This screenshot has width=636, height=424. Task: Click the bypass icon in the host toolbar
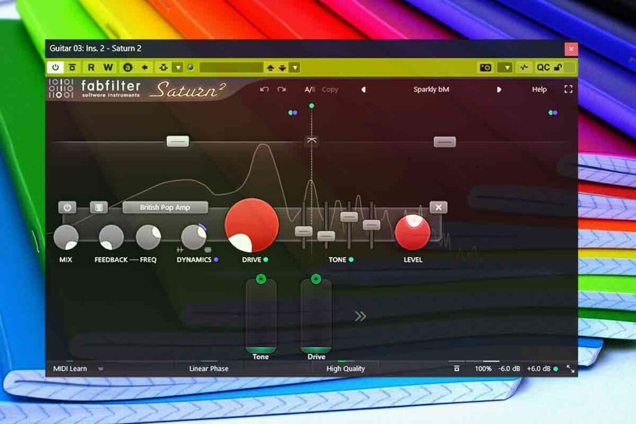(72, 67)
